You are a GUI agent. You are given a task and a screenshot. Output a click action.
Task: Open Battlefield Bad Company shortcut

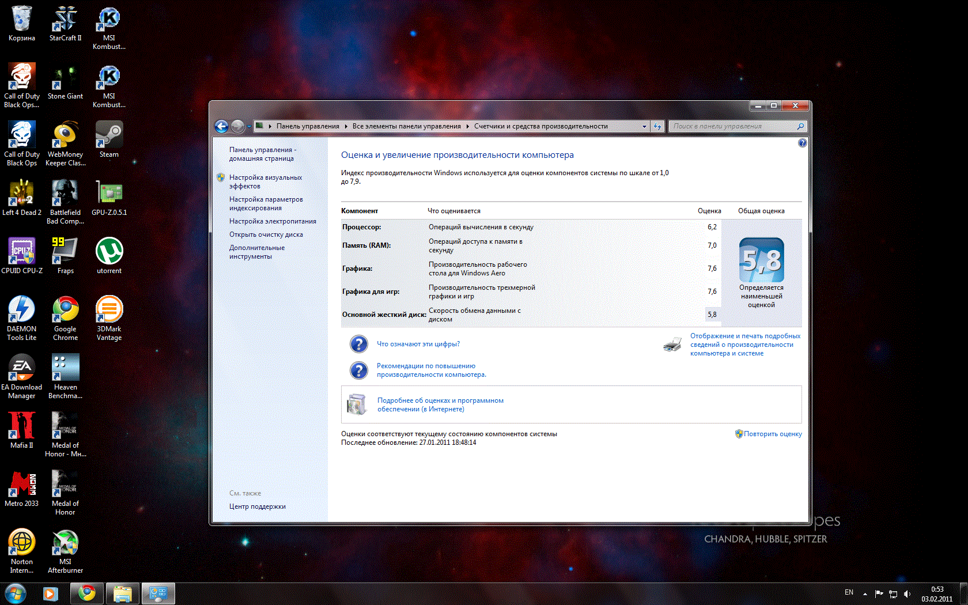(65, 202)
